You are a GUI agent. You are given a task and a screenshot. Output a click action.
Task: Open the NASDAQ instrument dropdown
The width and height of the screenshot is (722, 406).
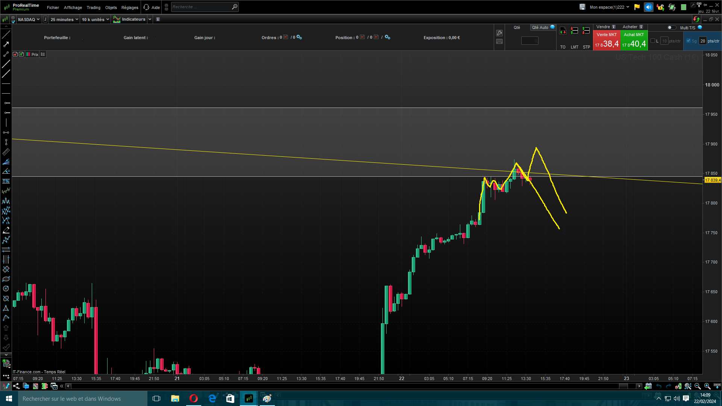click(29, 20)
